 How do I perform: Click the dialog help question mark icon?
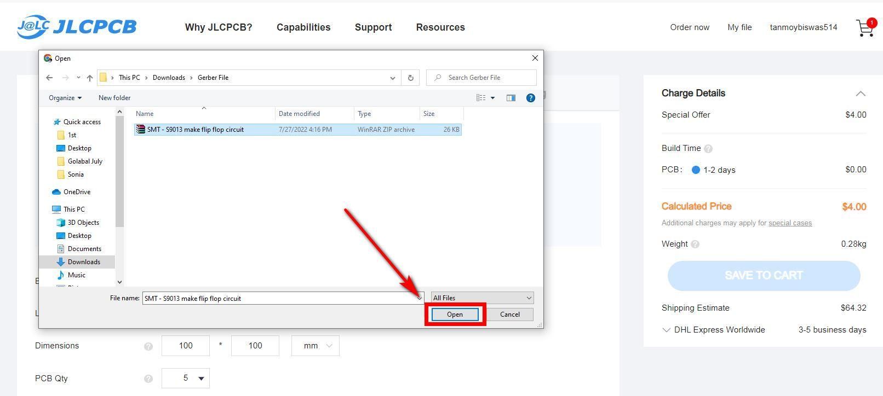[x=530, y=98]
